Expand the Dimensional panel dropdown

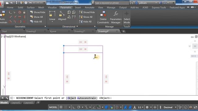[77, 27]
